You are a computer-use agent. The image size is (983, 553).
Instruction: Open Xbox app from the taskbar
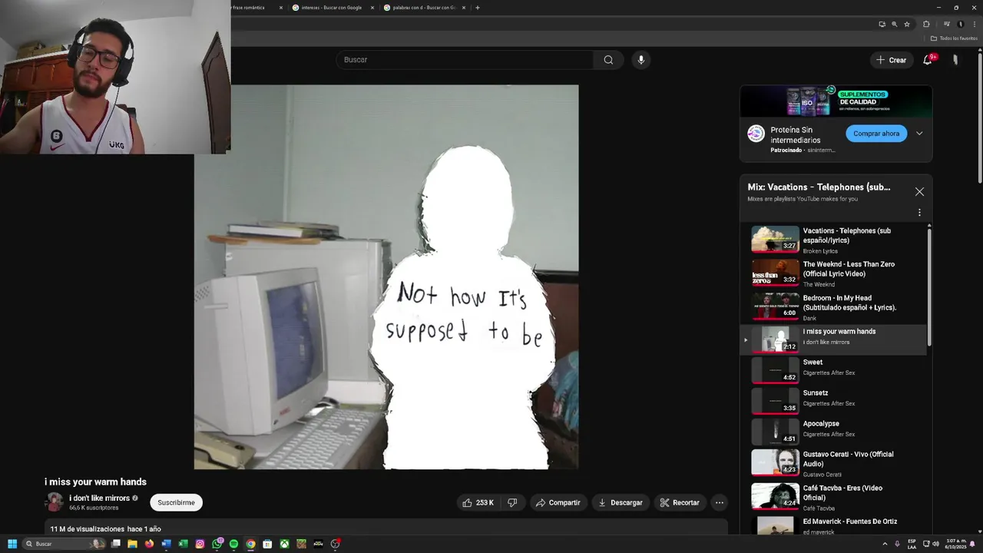[x=285, y=544]
